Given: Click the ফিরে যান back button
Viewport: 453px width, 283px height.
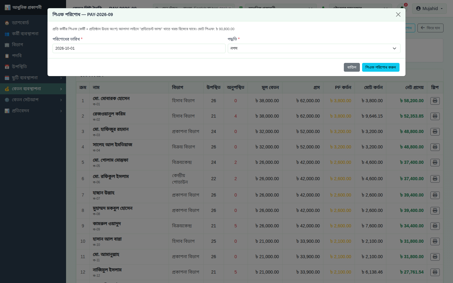Looking at the screenshot, I should [430, 28].
